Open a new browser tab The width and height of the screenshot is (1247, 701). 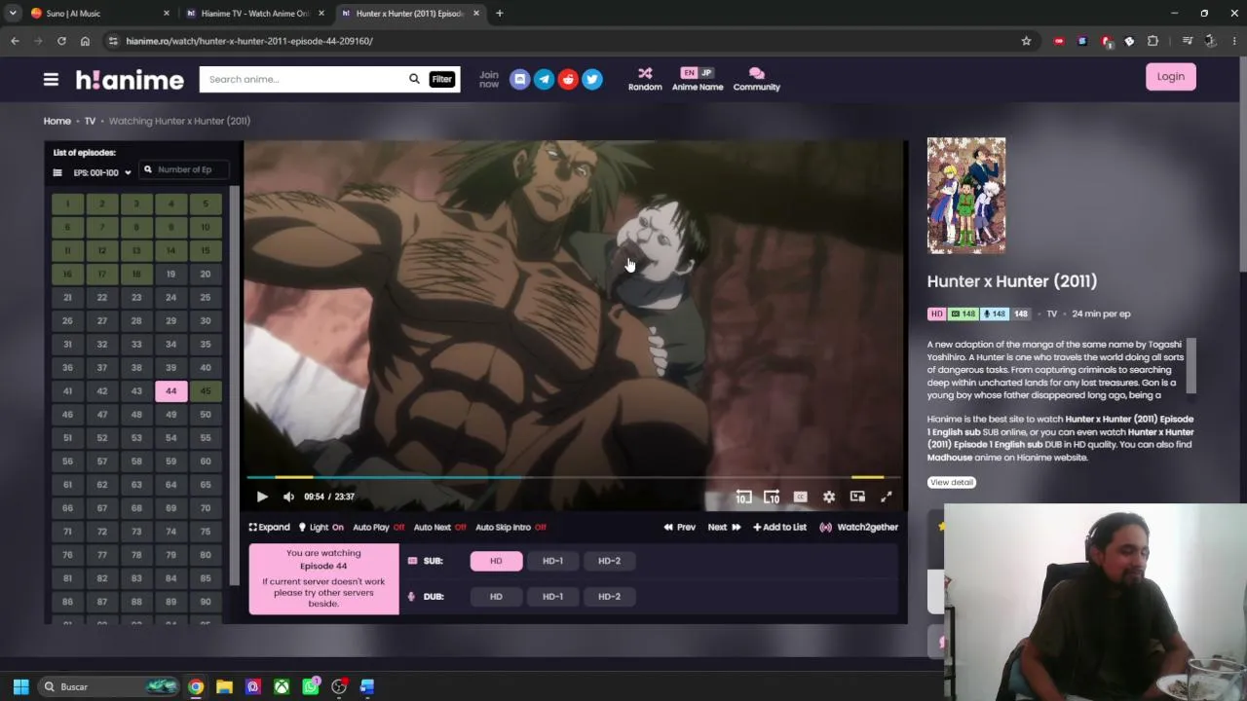click(500, 14)
